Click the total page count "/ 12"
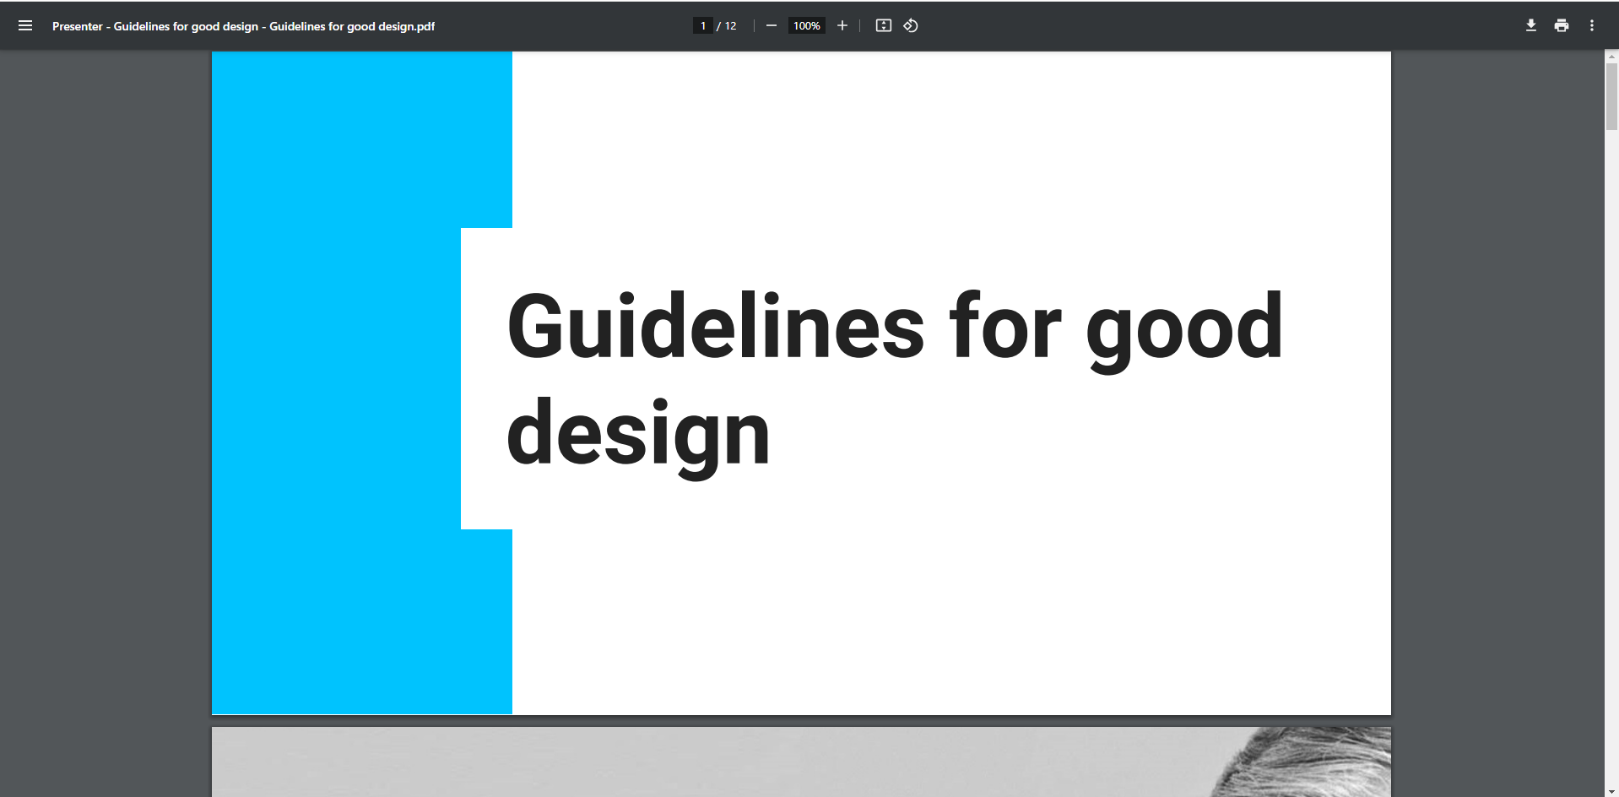This screenshot has height=797, width=1619. tap(728, 25)
